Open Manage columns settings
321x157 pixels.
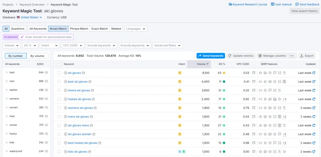pyautogui.click(x=277, y=56)
